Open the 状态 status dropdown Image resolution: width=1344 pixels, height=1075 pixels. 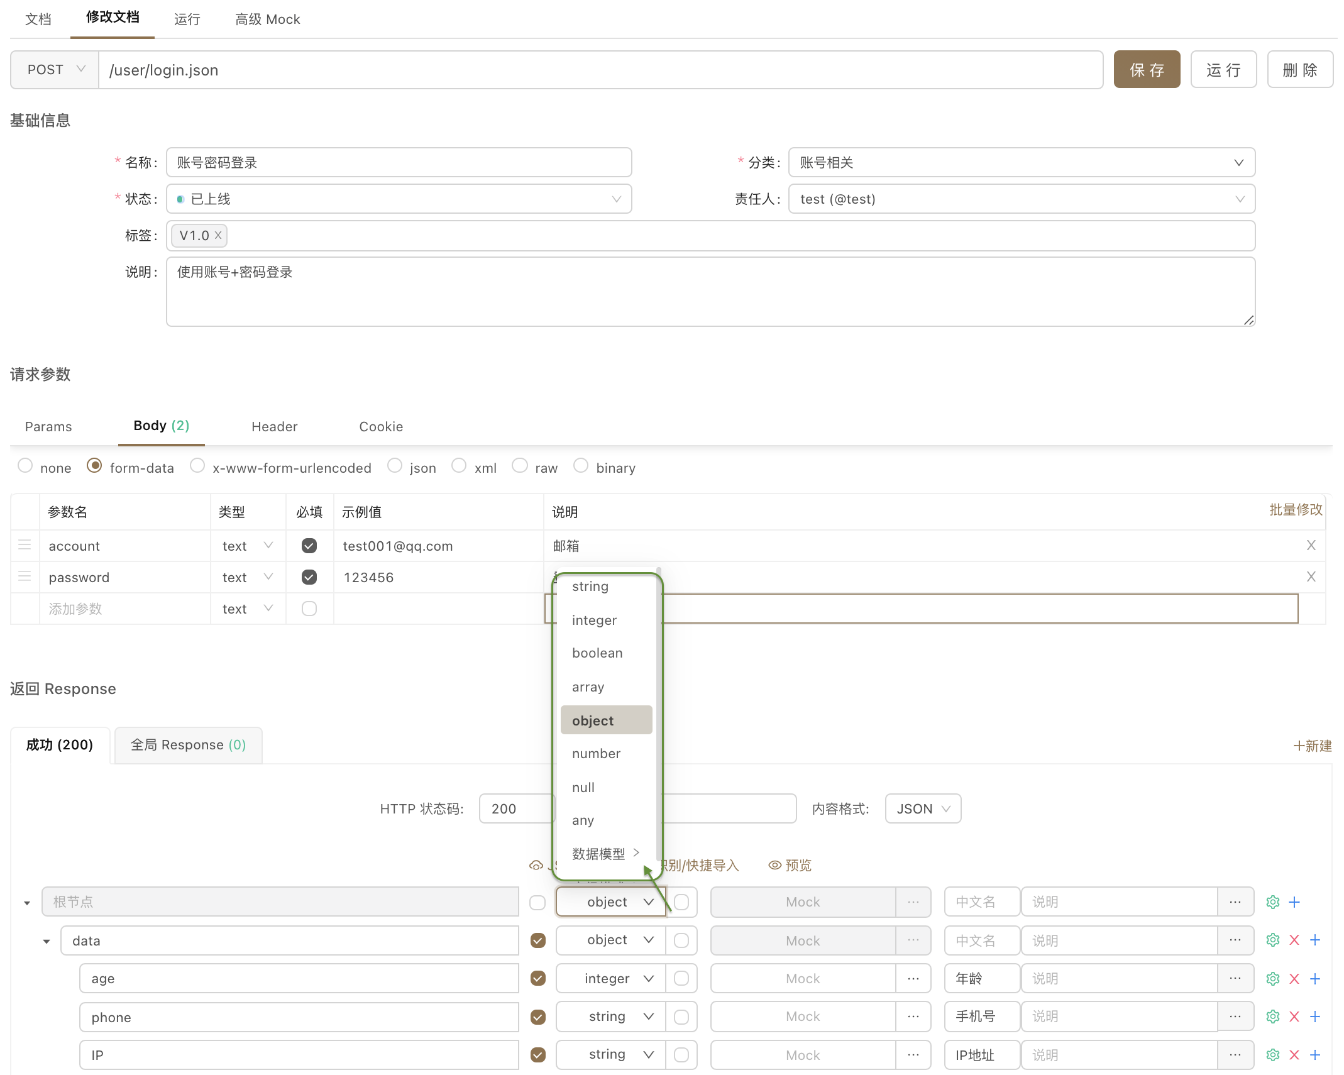click(399, 199)
